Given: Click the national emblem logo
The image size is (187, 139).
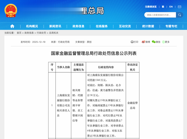Looking at the screenshot, I should pyautogui.click(x=11, y=11).
